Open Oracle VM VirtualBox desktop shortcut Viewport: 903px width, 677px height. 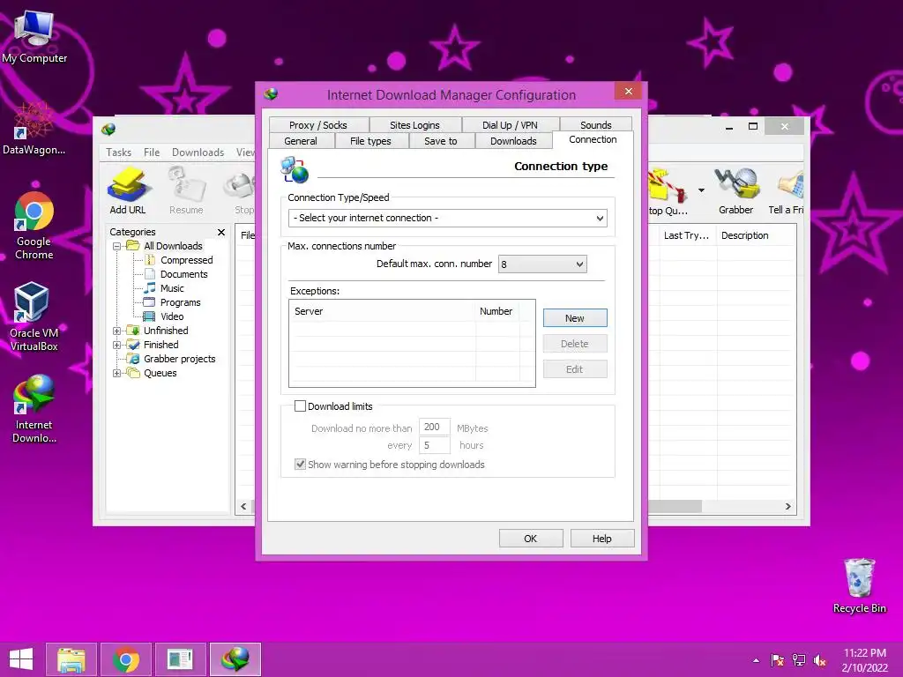click(x=34, y=317)
